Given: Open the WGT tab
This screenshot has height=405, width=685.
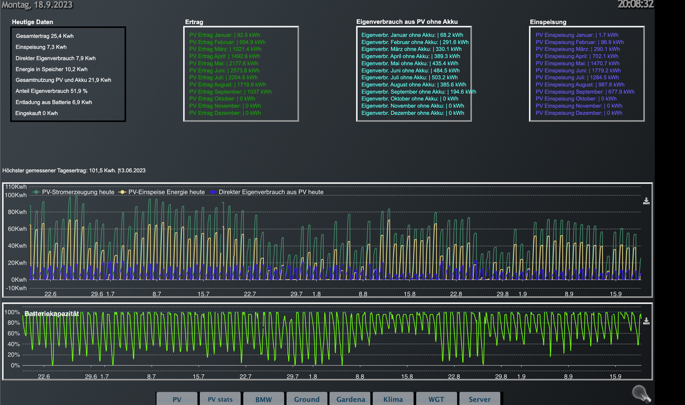Looking at the screenshot, I should [436, 399].
